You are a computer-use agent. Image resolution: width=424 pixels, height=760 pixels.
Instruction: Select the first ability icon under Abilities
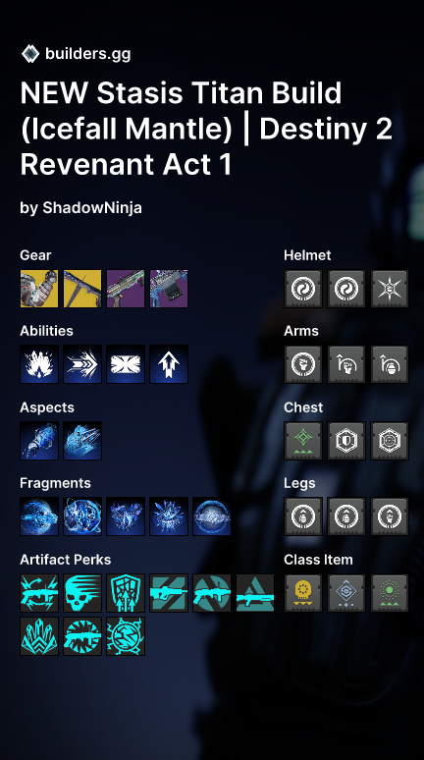(x=39, y=364)
